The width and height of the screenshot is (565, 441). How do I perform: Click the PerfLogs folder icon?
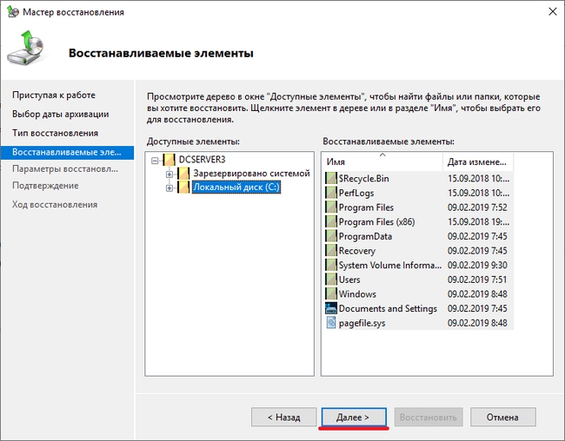coord(331,193)
